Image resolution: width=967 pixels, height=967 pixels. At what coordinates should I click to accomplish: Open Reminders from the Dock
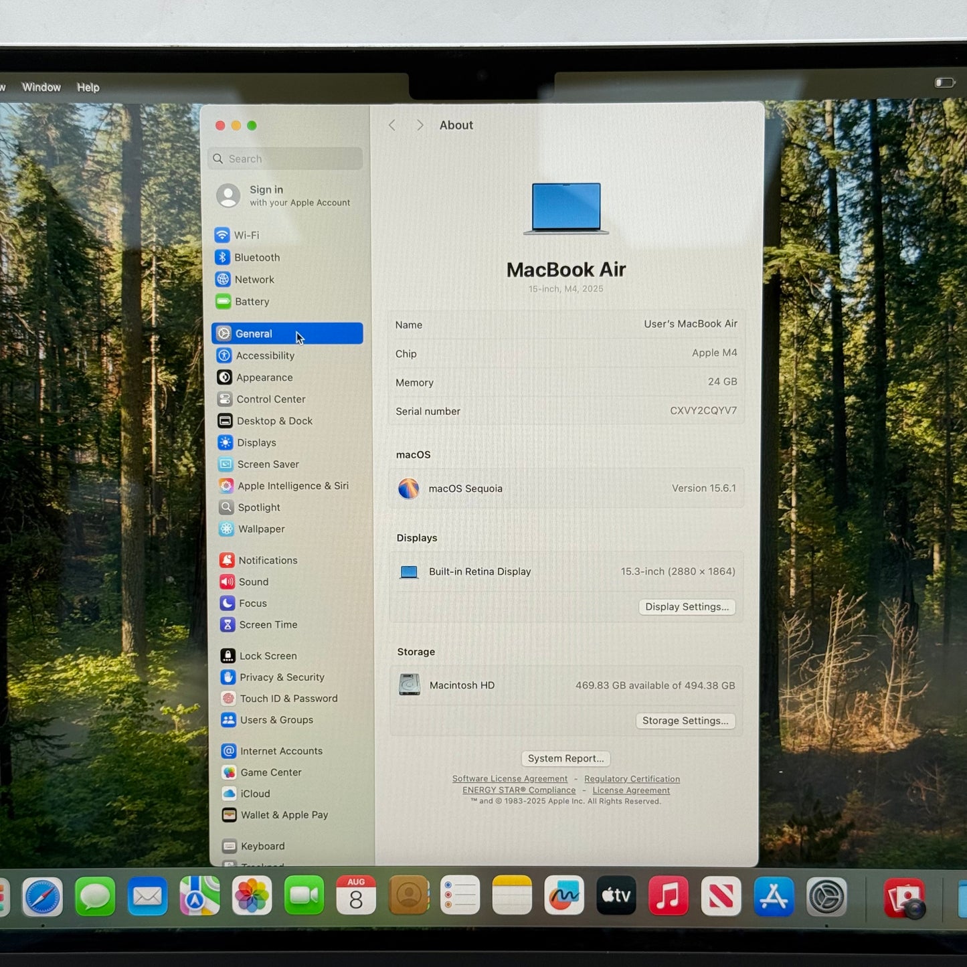460,895
